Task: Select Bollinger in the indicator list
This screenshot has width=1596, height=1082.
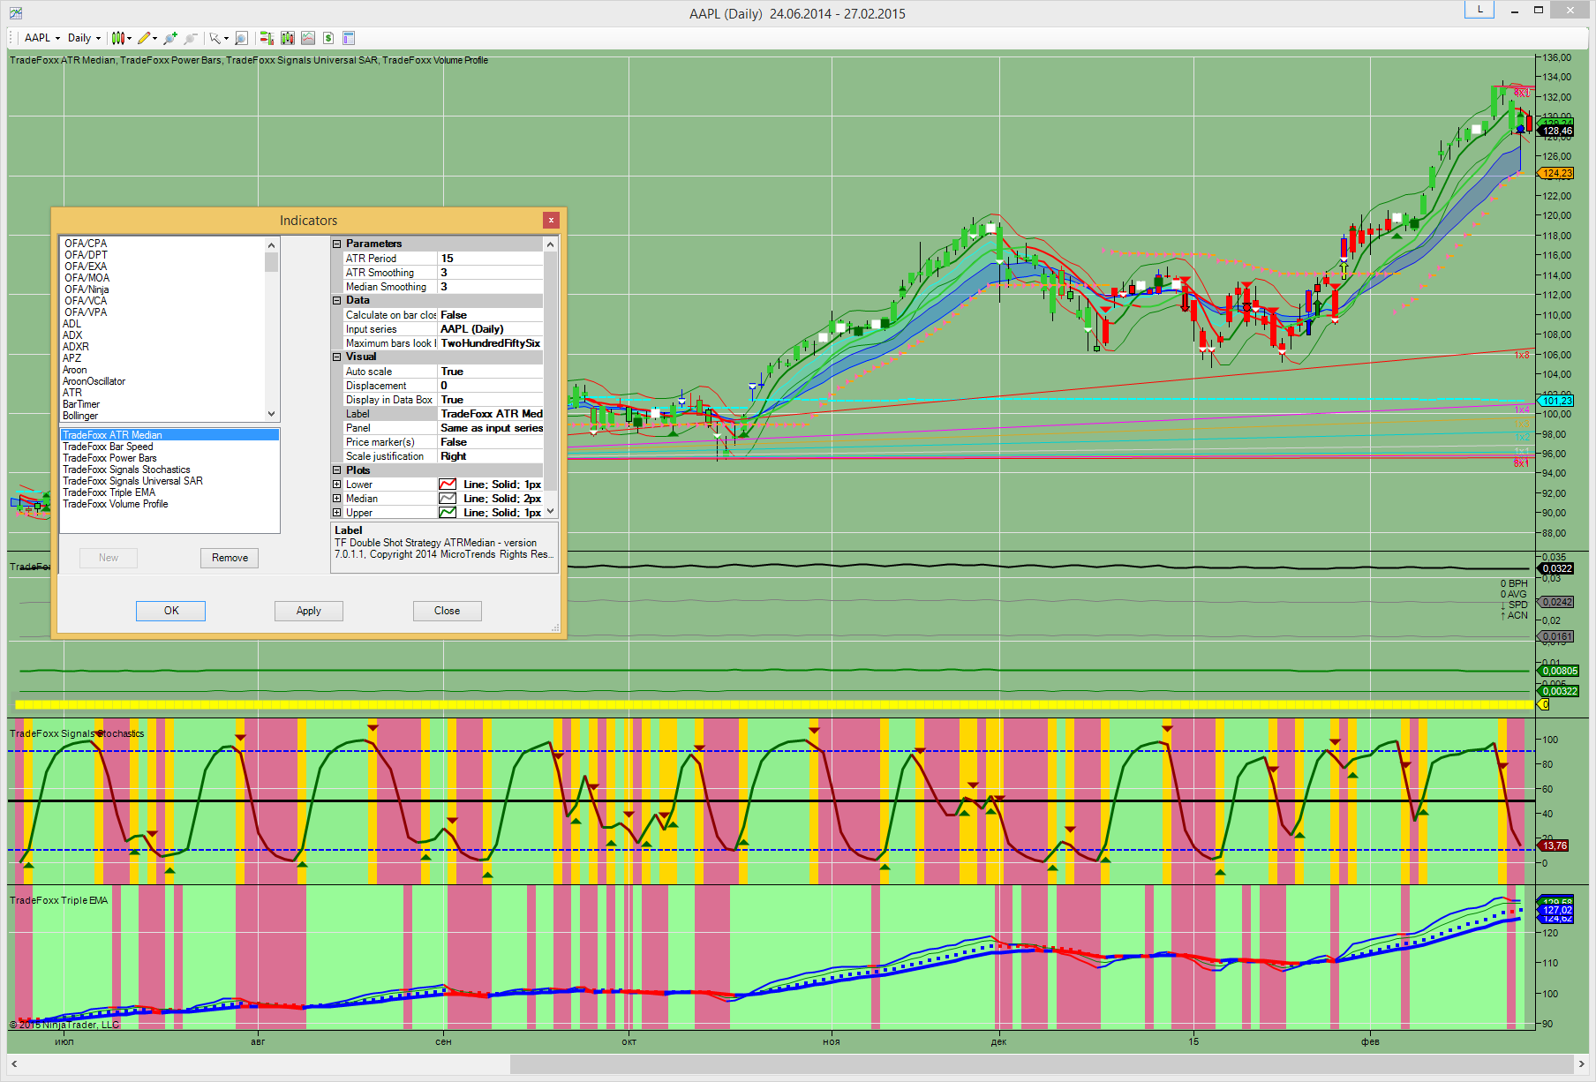Action: pos(80,416)
